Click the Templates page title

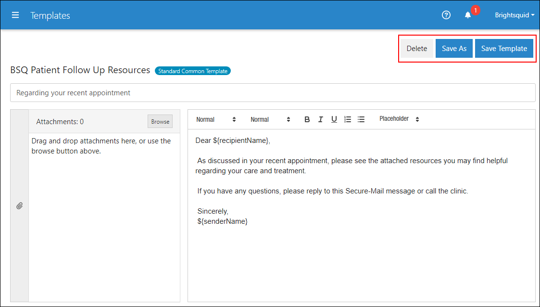(50, 15)
